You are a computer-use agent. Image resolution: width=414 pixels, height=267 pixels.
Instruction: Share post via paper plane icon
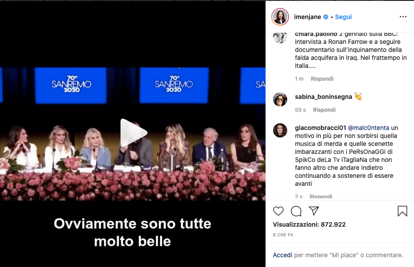tap(314, 211)
